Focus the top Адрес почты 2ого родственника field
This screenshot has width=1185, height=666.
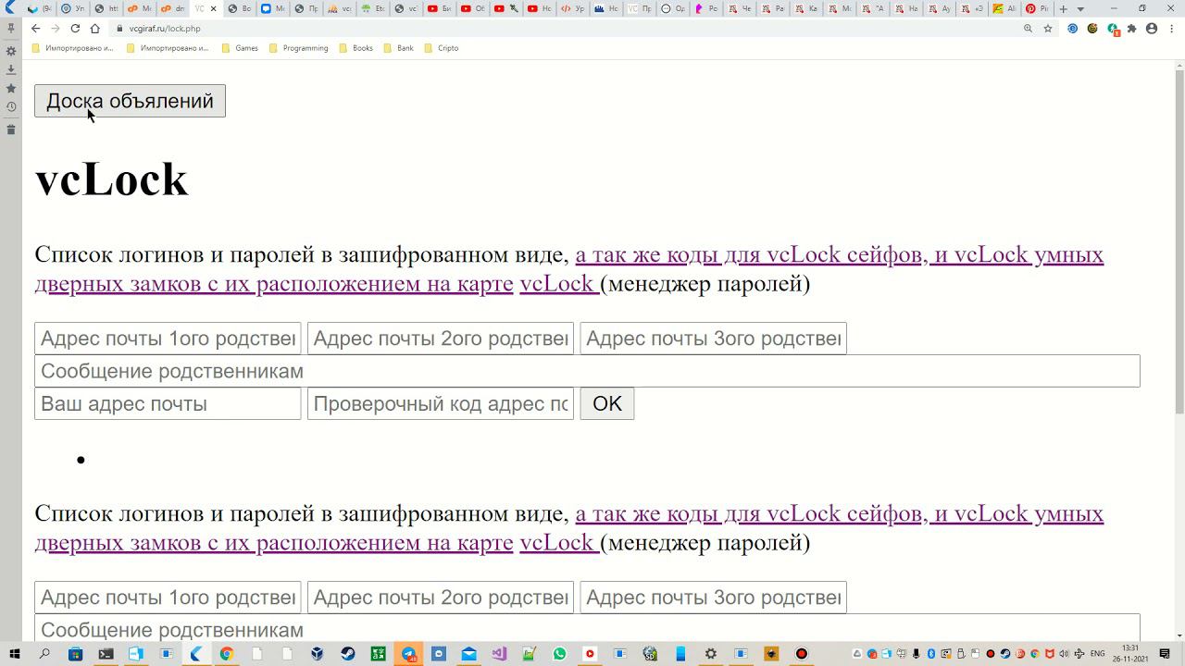tap(441, 339)
